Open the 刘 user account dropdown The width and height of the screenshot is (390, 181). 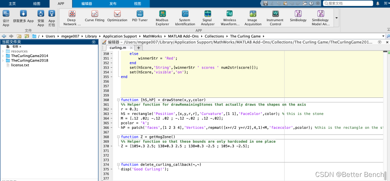point(386,3)
